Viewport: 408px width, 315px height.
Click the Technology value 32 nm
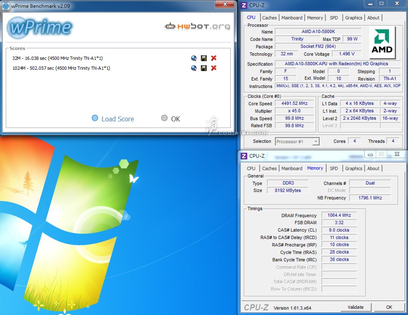(x=286, y=54)
